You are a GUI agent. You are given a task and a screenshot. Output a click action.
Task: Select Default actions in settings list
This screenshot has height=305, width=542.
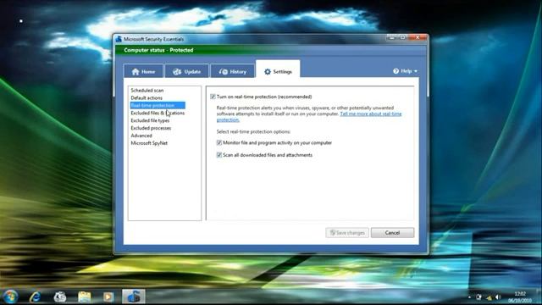tap(147, 98)
